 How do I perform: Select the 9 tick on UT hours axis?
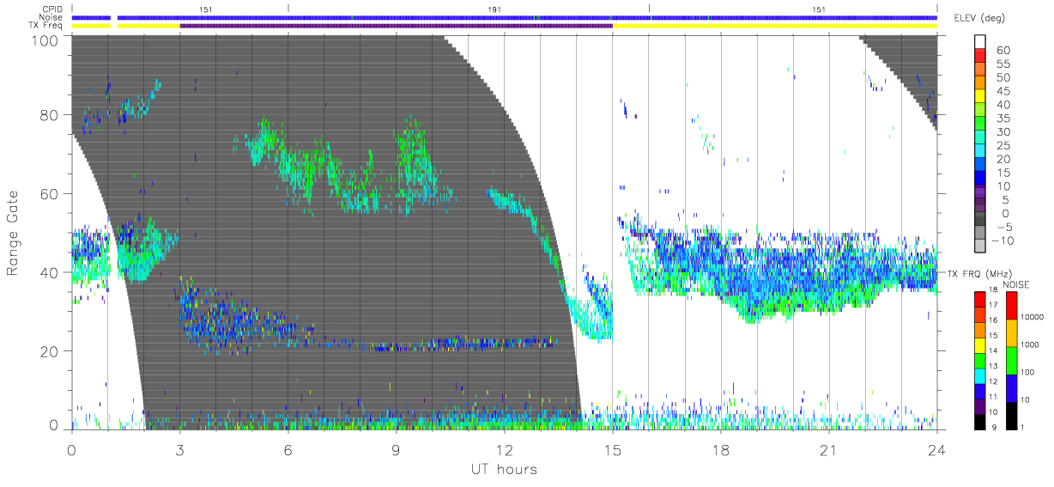(x=396, y=449)
